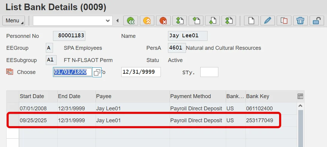Go to the first page icon
This screenshot has width=327, height=147.
(180, 21)
